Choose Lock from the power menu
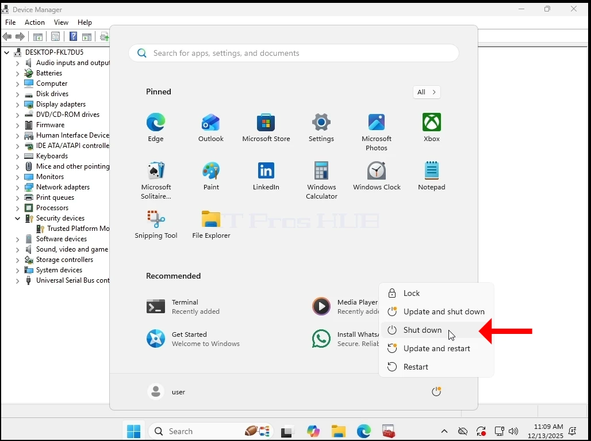The width and height of the screenshot is (591, 441). click(x=436, y=293)
